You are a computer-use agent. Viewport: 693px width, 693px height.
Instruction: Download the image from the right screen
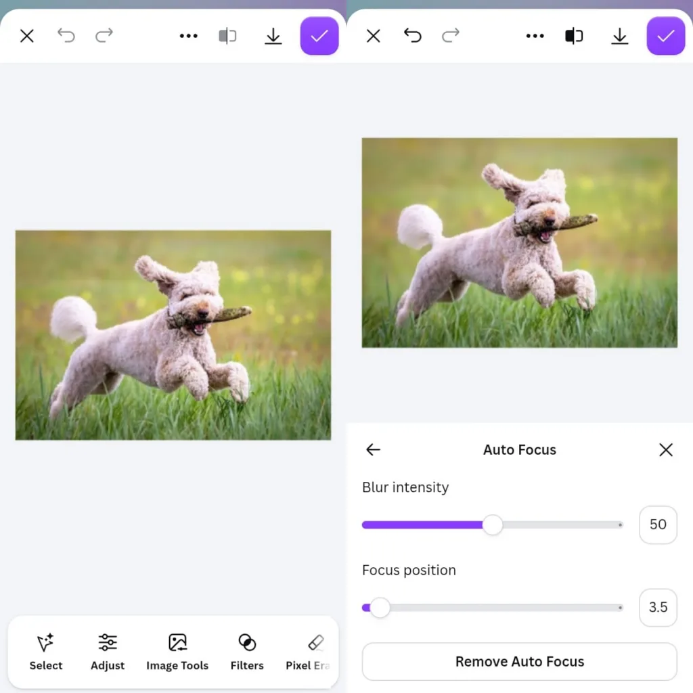(620, 37)
